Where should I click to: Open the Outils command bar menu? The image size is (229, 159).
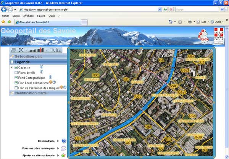click(217, 22)
